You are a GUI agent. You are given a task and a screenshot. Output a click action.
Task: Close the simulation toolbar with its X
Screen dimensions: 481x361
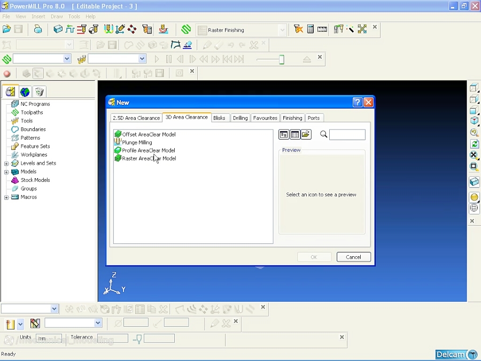pos(320,57)
